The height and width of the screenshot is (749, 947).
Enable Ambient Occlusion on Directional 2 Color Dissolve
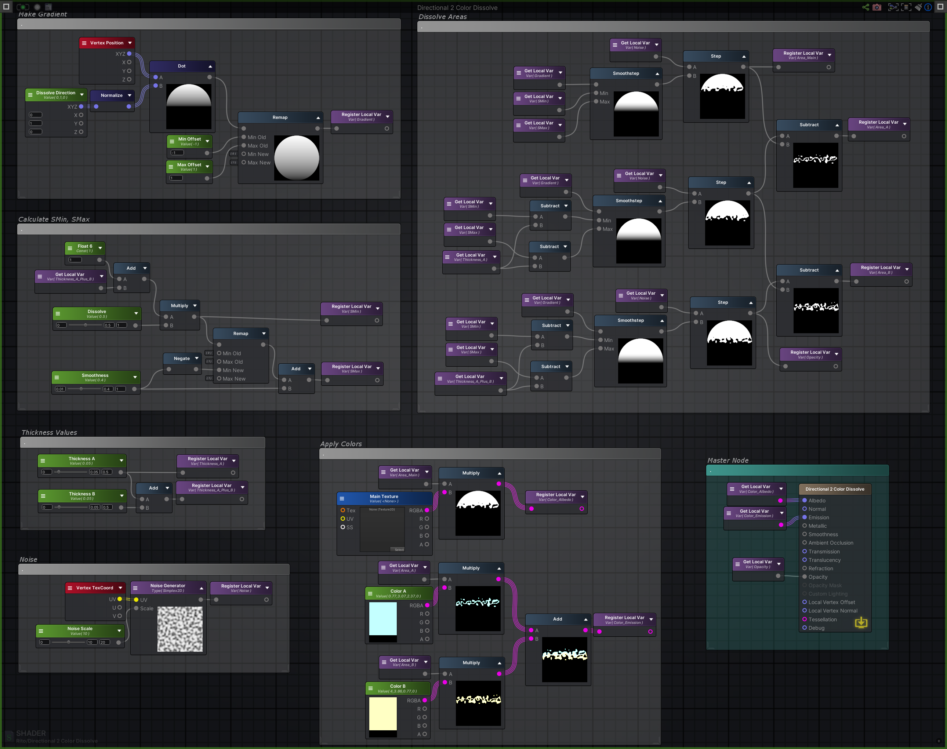805,542
